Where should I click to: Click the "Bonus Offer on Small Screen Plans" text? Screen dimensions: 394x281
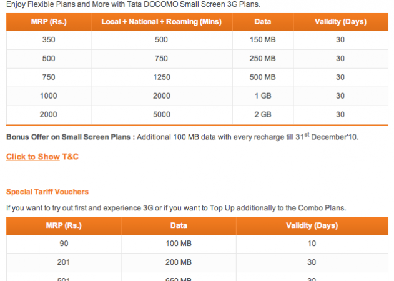tap(69, 137)
